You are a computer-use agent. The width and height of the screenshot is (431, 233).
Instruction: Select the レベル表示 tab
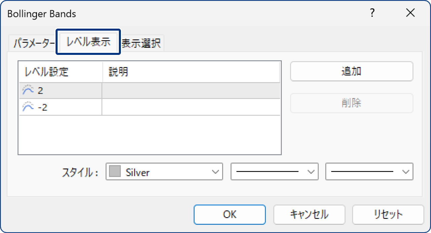pos(88,43)
